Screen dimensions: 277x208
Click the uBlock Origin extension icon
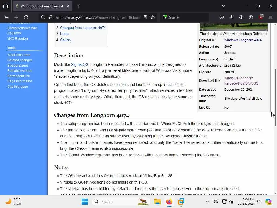point(261,17)
